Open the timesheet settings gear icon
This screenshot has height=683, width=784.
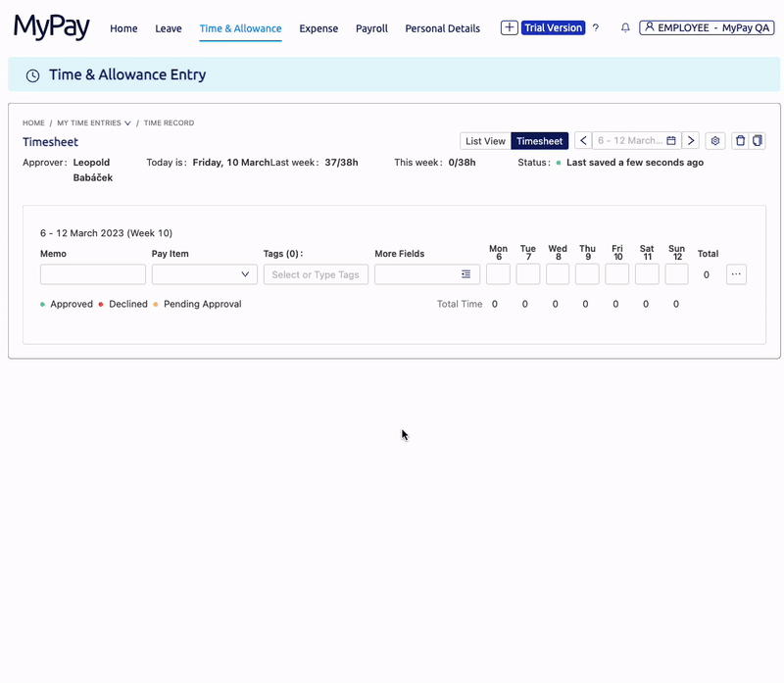tap(715, 140)
